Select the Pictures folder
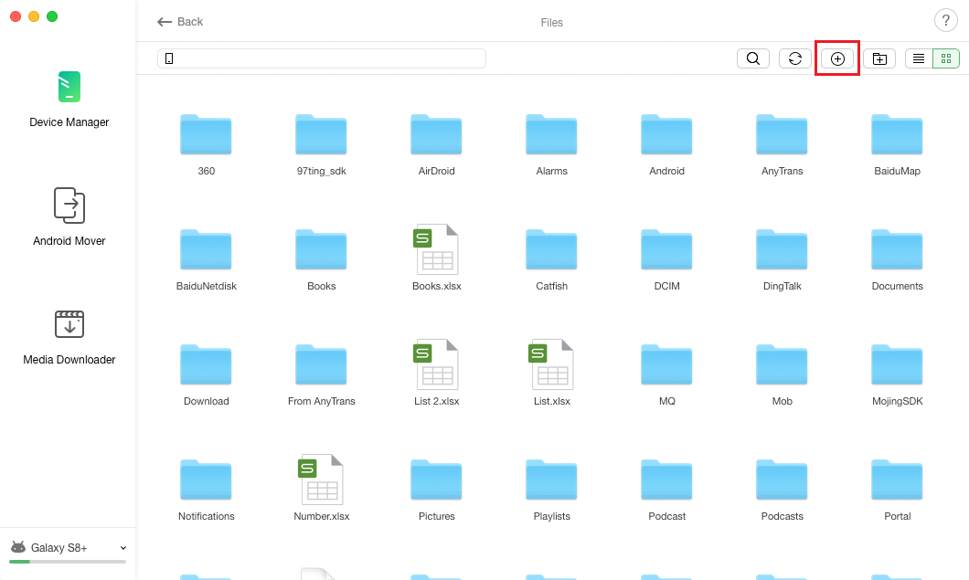 (x=436, y=480)
